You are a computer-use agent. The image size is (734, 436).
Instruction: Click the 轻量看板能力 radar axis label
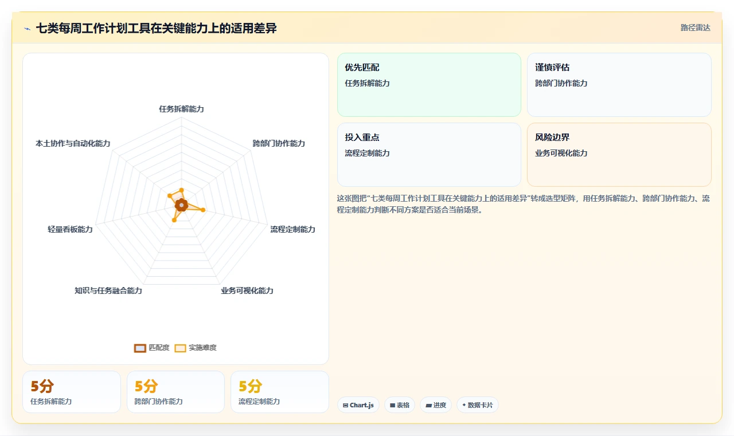coord(70,229)
